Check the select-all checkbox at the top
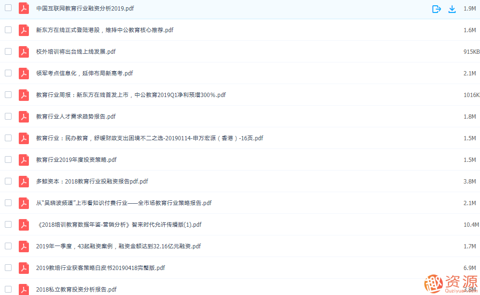The height and width of the screenshot is (295, 480). pyautogui.click(x=8, y=8)
